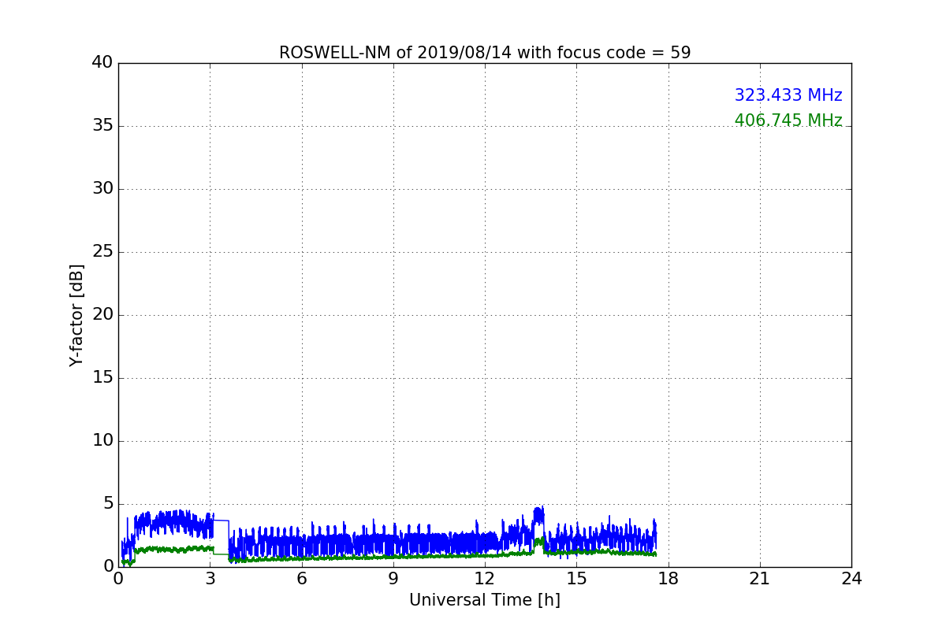946x630 pixels.
Task: Click the flat blue segment after 3 hours
Action: tap(221, 521)
